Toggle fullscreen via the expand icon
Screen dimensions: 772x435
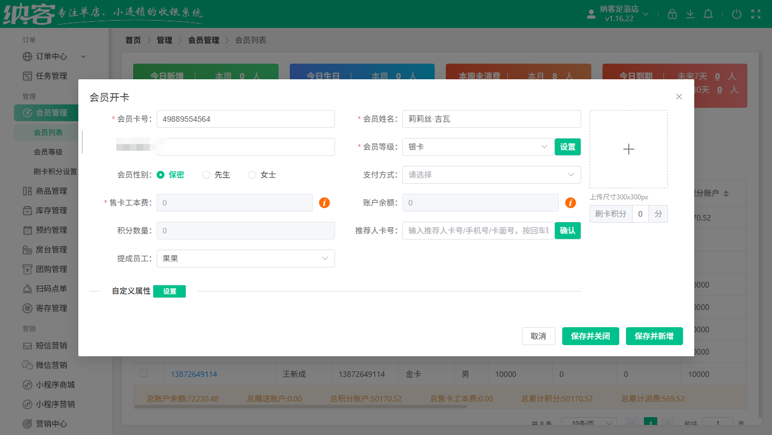point(756,14)
